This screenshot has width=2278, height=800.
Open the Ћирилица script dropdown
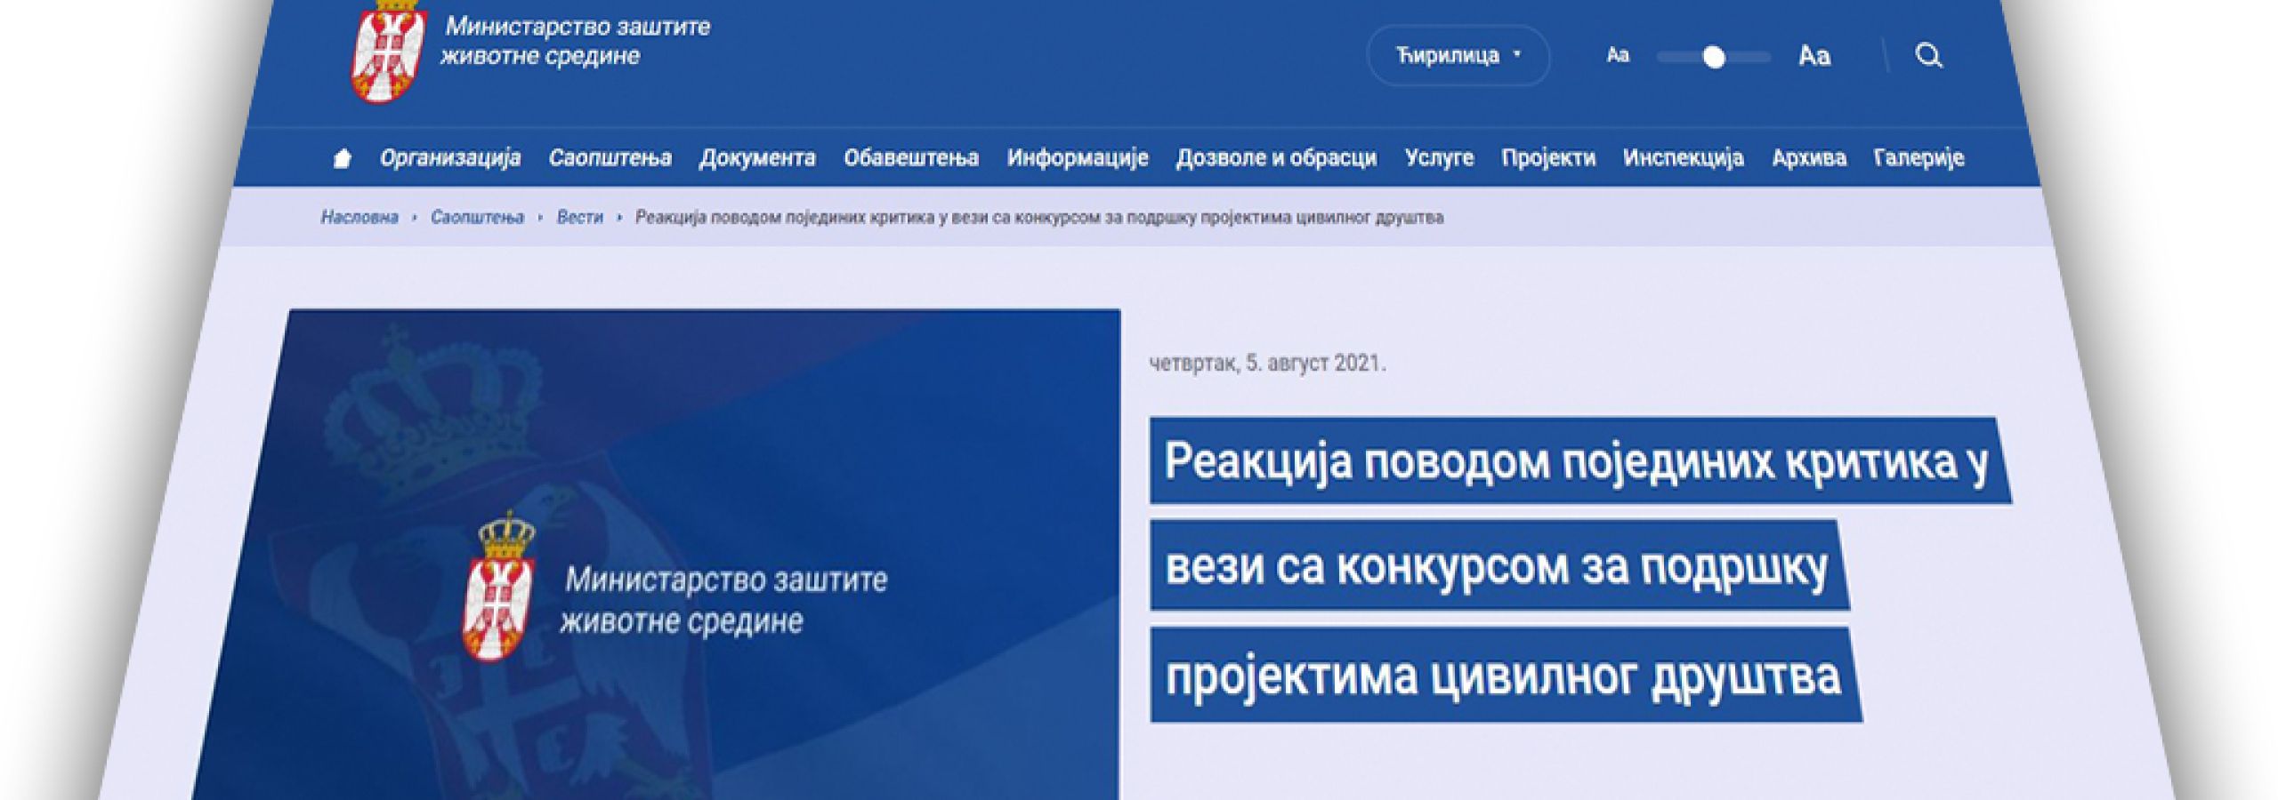click(x=1458, y=56)
